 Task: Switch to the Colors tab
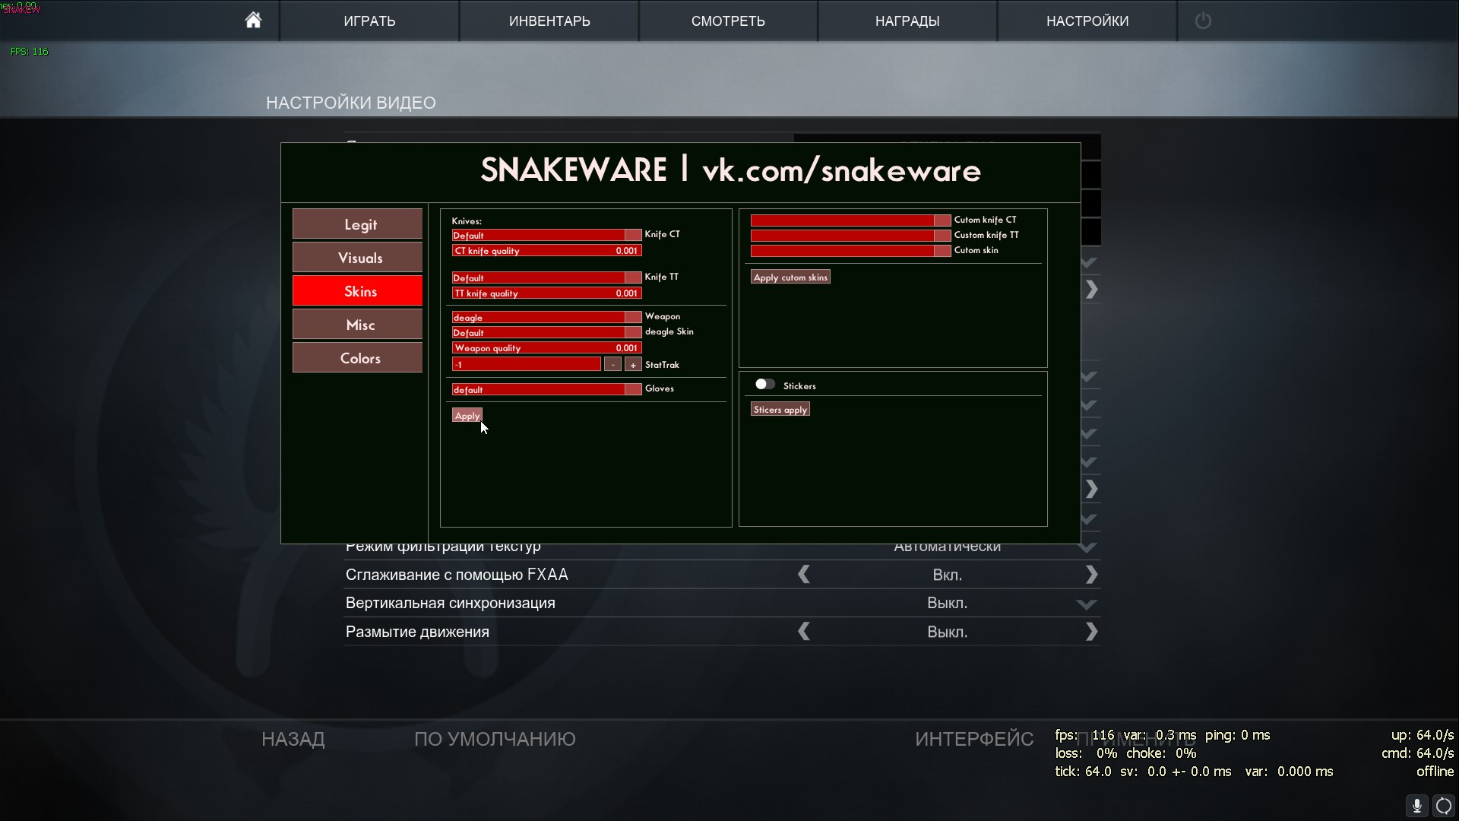coord(357,358)
